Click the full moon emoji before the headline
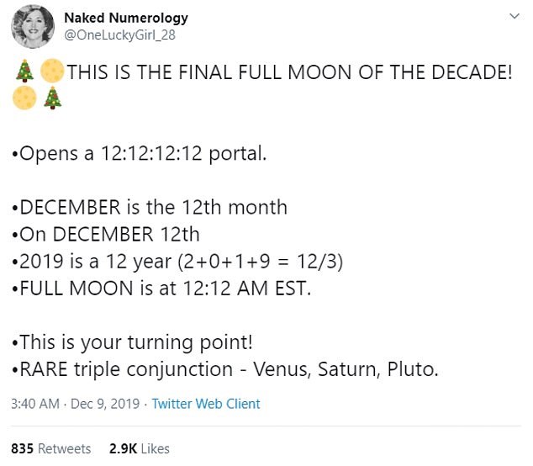This screenshot has height=466, width=533. (52, 71)
